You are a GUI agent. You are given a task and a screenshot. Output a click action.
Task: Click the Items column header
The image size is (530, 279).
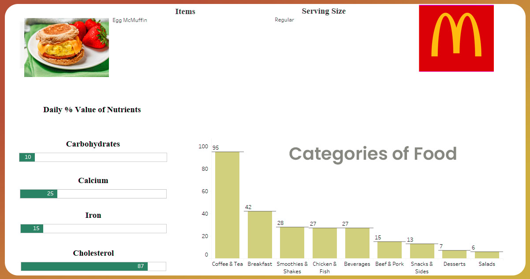pos(185,11)
